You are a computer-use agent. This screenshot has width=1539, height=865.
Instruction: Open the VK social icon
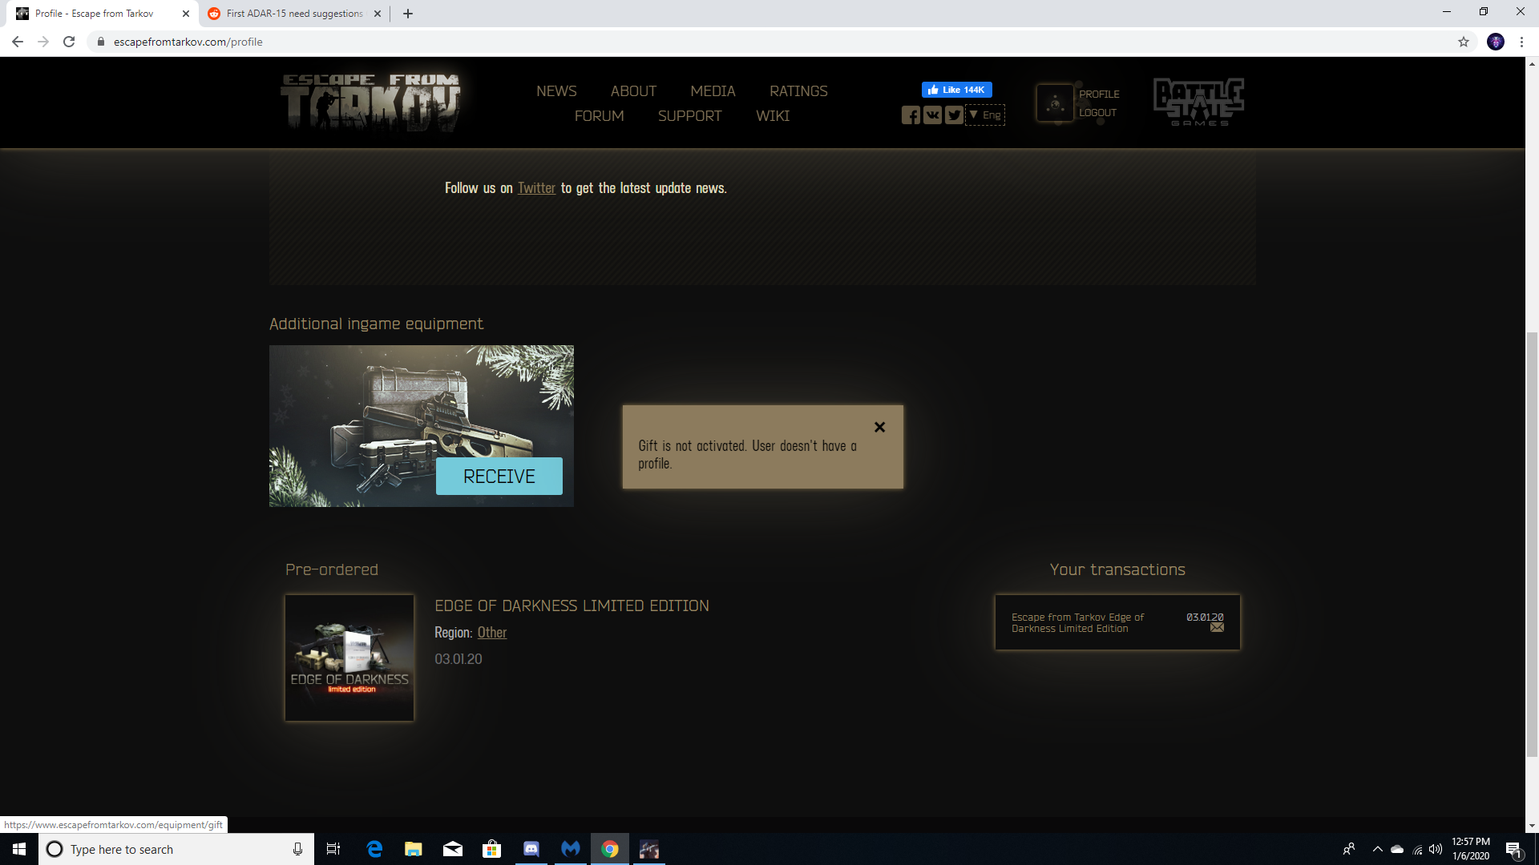click(x=932, y=115)
